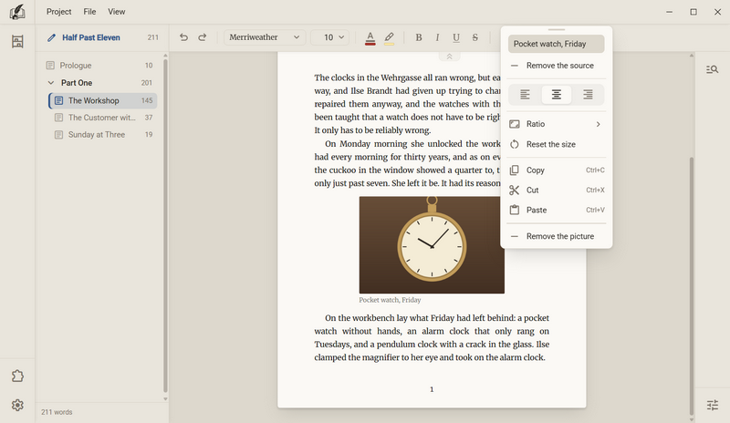This screenshot has height=423, width=730.
Task: Expand the Ratio submenu
Action: pos(557,124)
